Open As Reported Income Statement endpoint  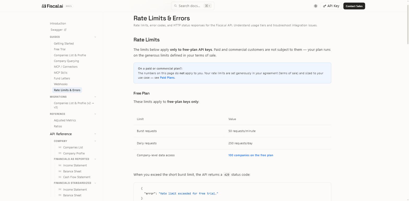(72, 165)
